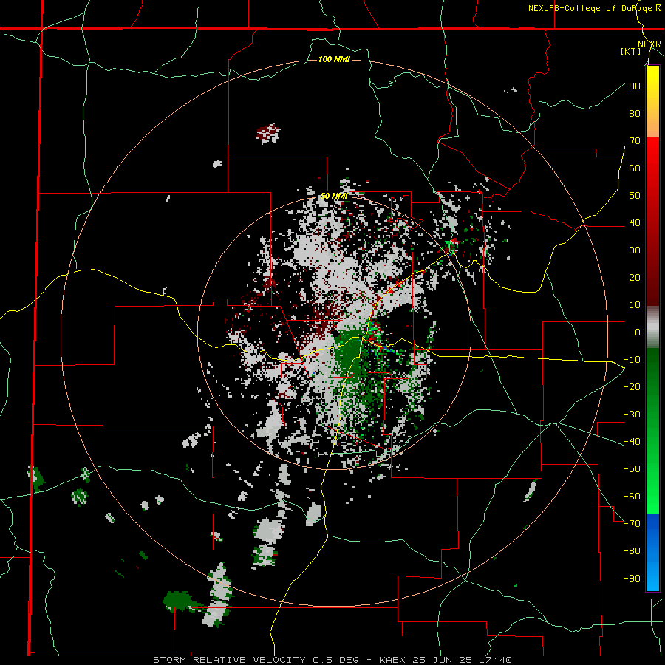Click the NEXR label above the color scale
The image size is (665, 665).
click(649, 44)
